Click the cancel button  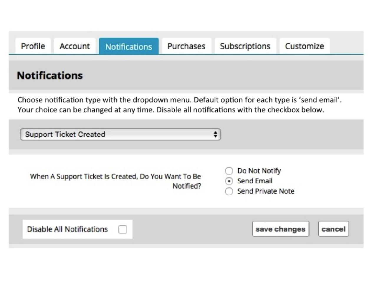[333, 229]
